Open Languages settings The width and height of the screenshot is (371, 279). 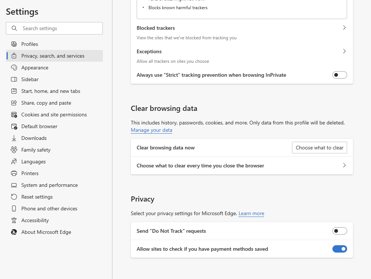coord(54,162)
